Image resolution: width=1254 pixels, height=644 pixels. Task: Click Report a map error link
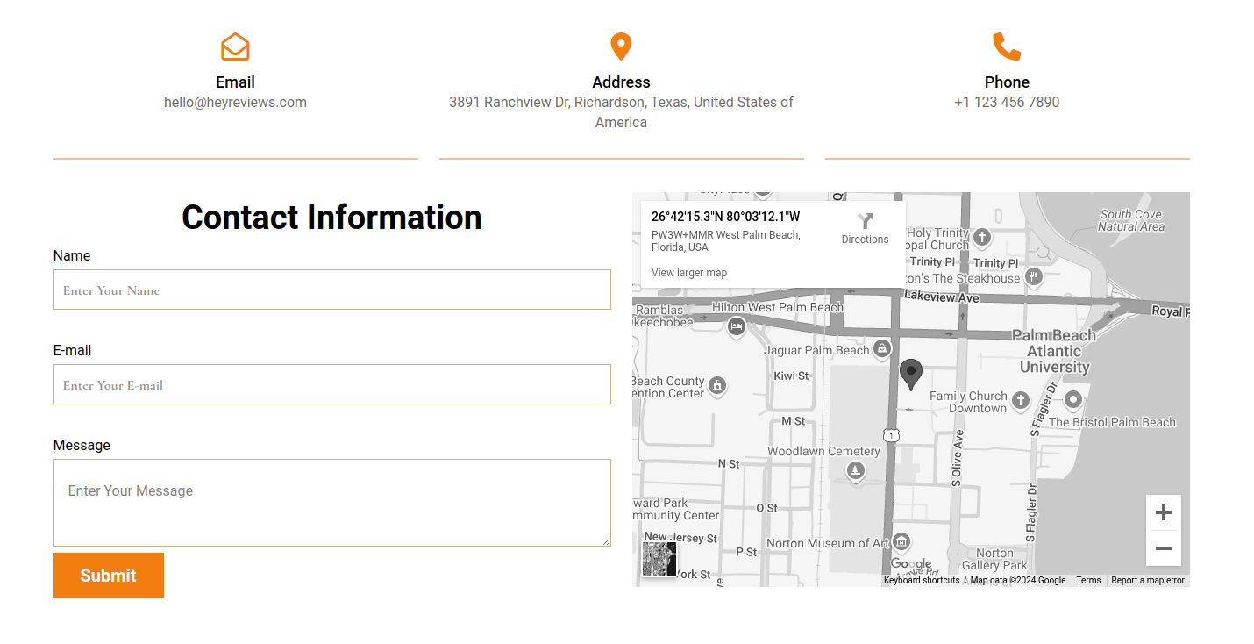[x=1147, y=580]
